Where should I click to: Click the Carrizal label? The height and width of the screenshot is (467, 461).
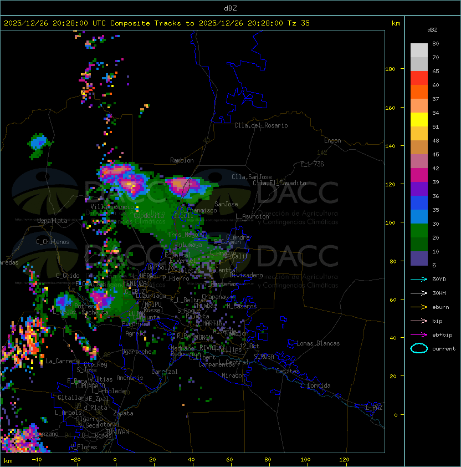[x=164, y=372]
